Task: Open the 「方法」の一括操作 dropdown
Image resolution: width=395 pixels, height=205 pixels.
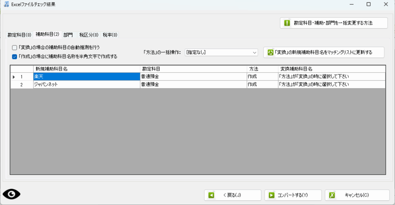Action: click(221, 52)
